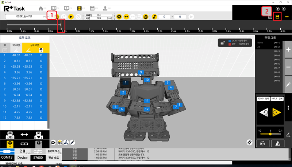292x167 pixels.
Task: Click the yellow play motion button
Action: (71, 17)
